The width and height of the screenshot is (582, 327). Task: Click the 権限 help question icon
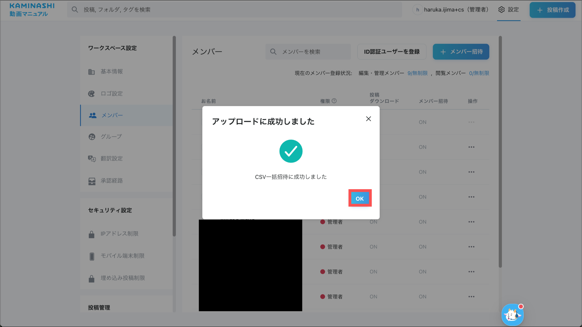[334, 101]
